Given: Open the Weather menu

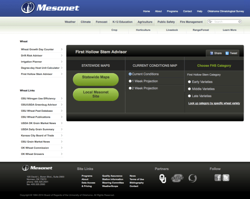Looking at the screenshot, I should (x=70, y=22).
